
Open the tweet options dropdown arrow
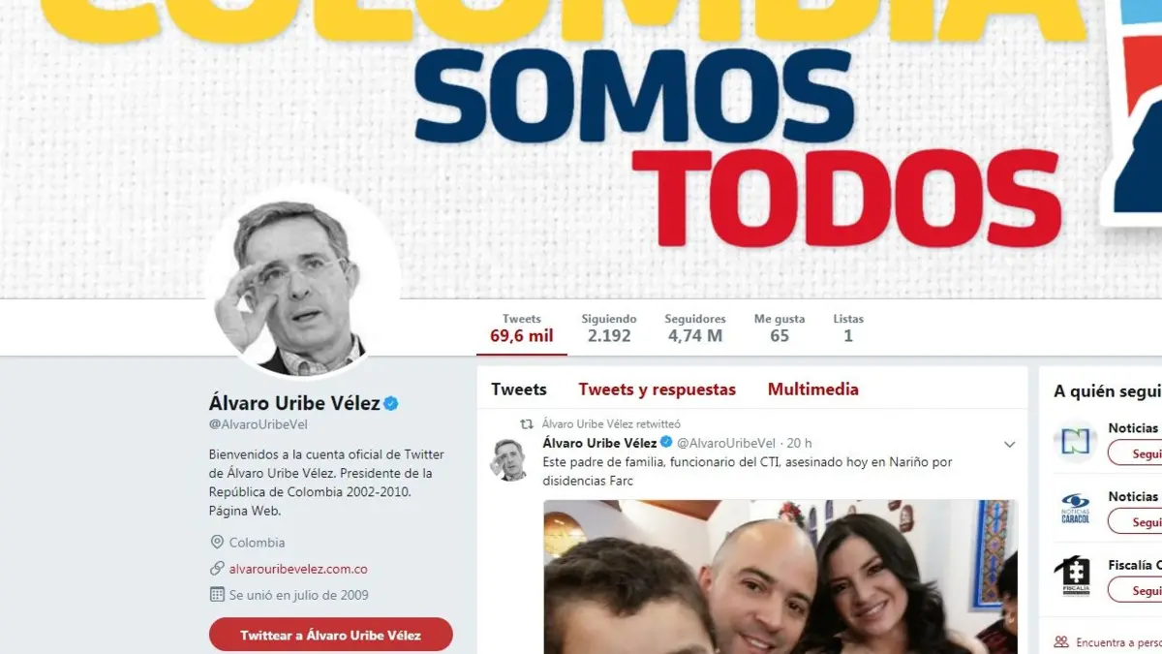coord(1009,445)
